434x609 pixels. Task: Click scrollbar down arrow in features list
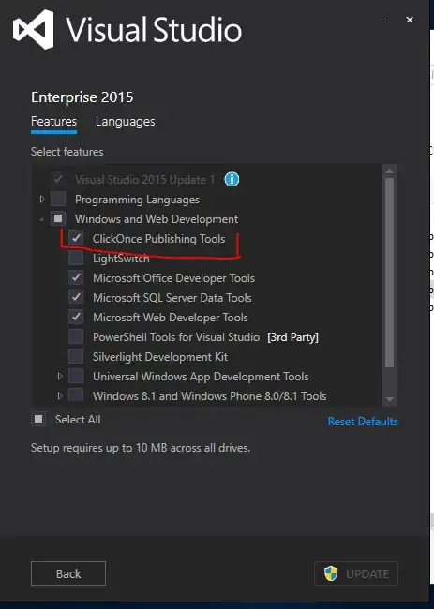pyautogui.click(x=390, y=399)
